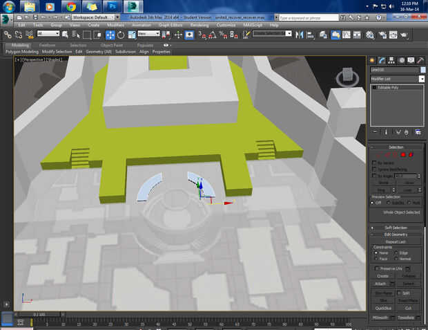The image size is (428, 330).
Task: Select the Polygon sub-object level icon
Action: [402, 154]
